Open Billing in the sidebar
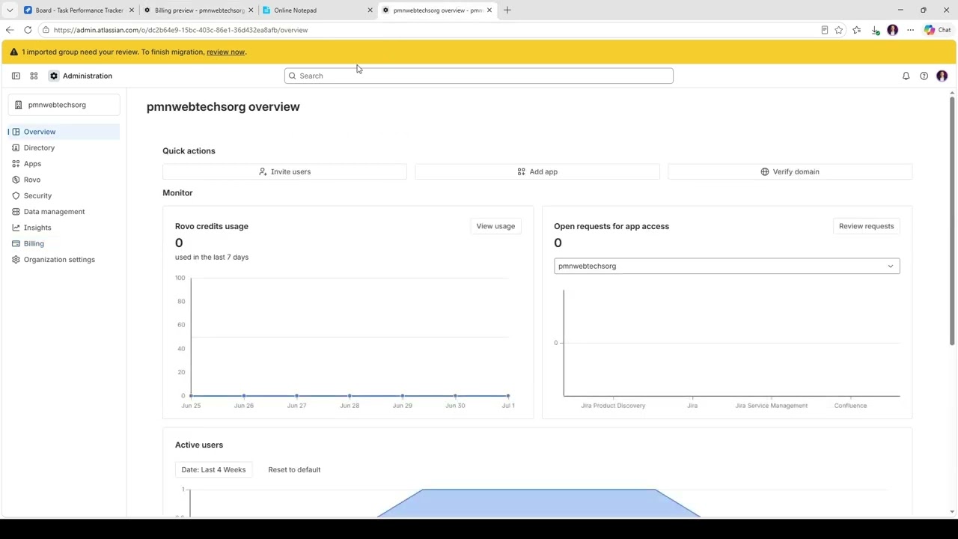This screenshot has width=958, height=539. tap(64, 243)
